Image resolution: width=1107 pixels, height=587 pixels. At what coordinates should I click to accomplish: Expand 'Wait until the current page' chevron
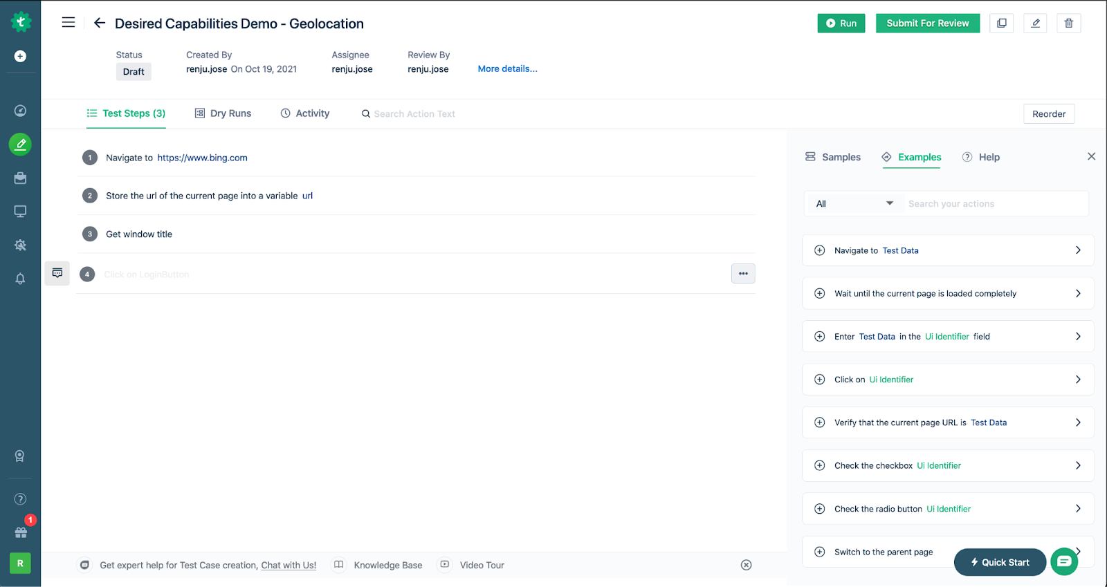[x=1078, y=293]
